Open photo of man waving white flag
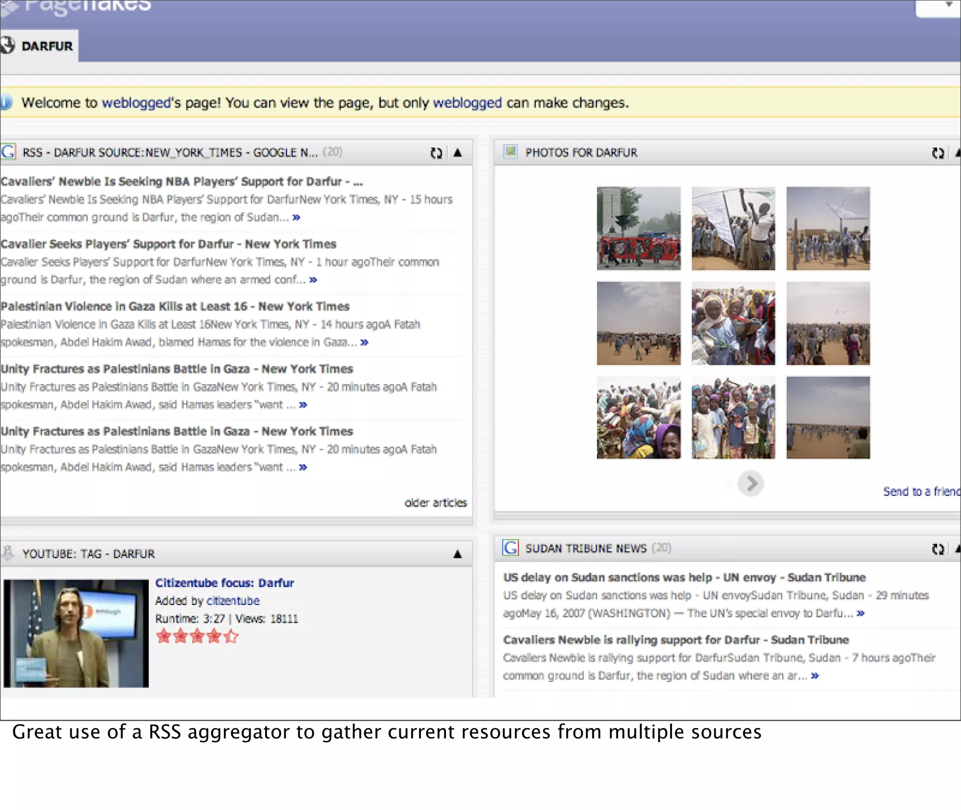The width and height of the screenshot is (961, 810). [733, 228]
